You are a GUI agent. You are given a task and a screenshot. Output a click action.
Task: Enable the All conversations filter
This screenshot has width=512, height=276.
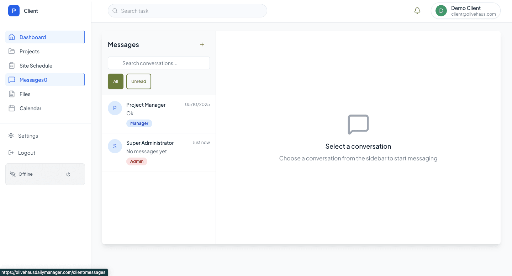115,81
